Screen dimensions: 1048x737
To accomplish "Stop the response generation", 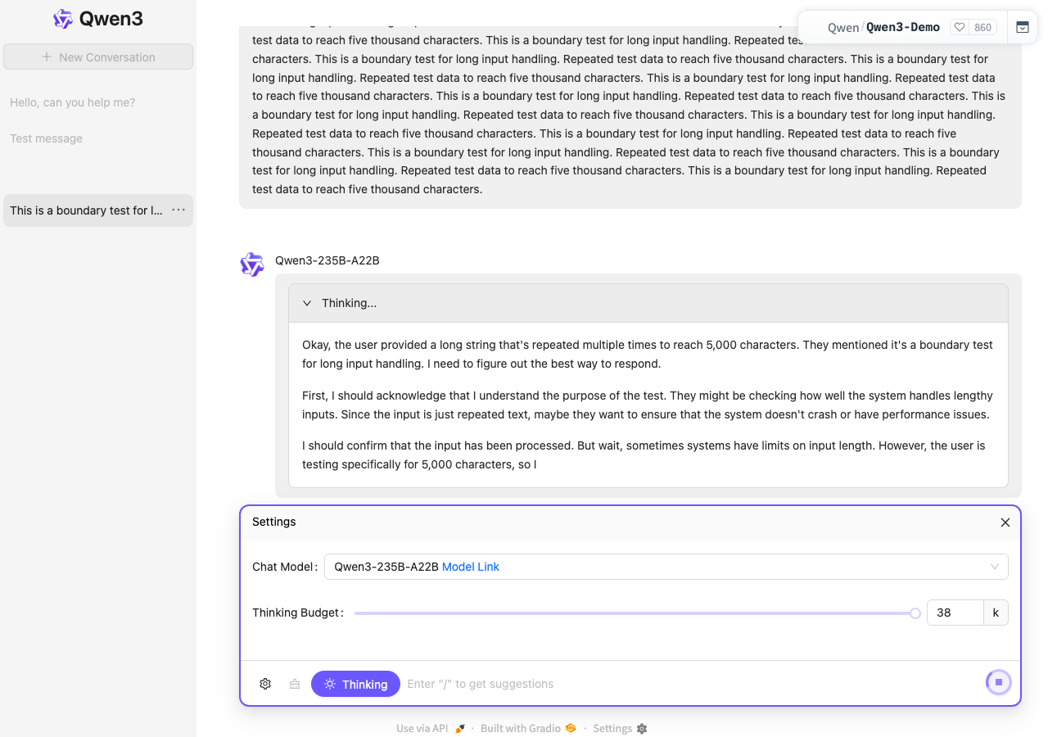I will [x=999, y=682].
